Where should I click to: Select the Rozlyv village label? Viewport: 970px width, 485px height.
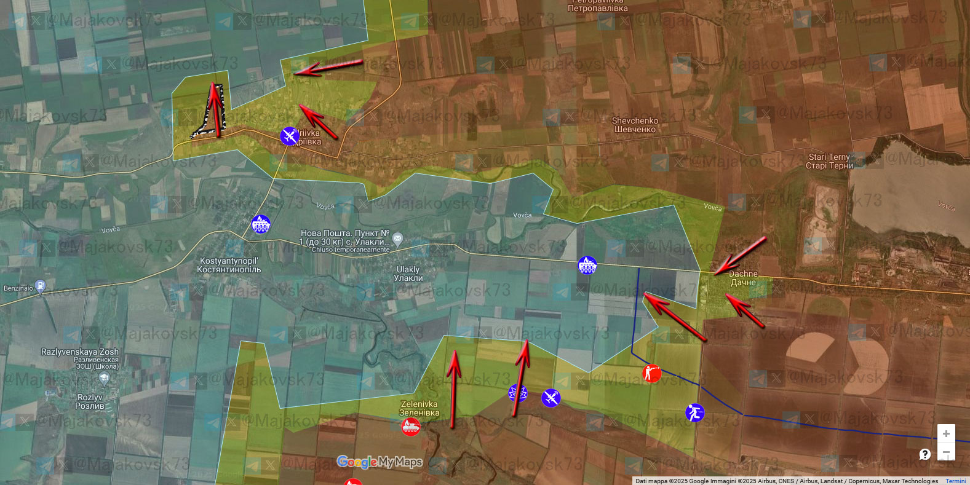pyautogui.click(x=90, y=401)
